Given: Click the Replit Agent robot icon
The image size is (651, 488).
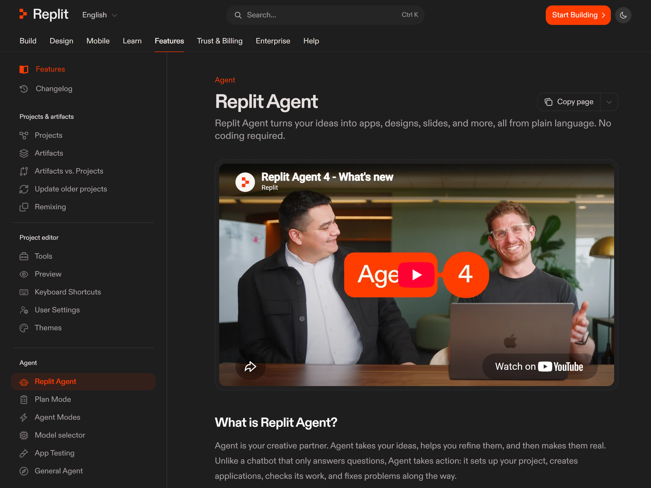Looking at the screenshot, I should click(x=24, y=382).
